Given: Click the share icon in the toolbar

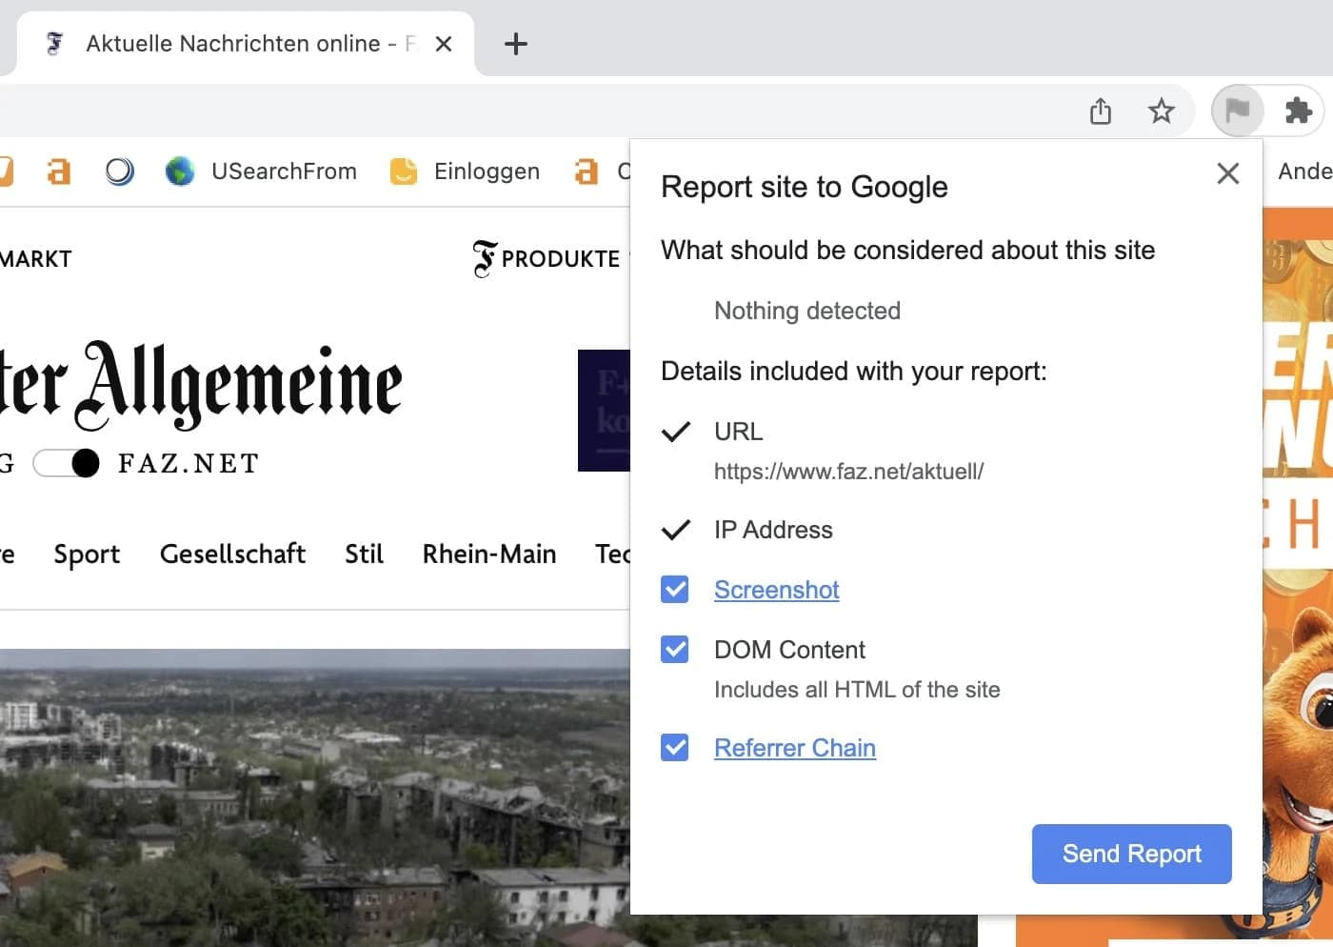Looking at the screenshot, I should point(1101,111).
